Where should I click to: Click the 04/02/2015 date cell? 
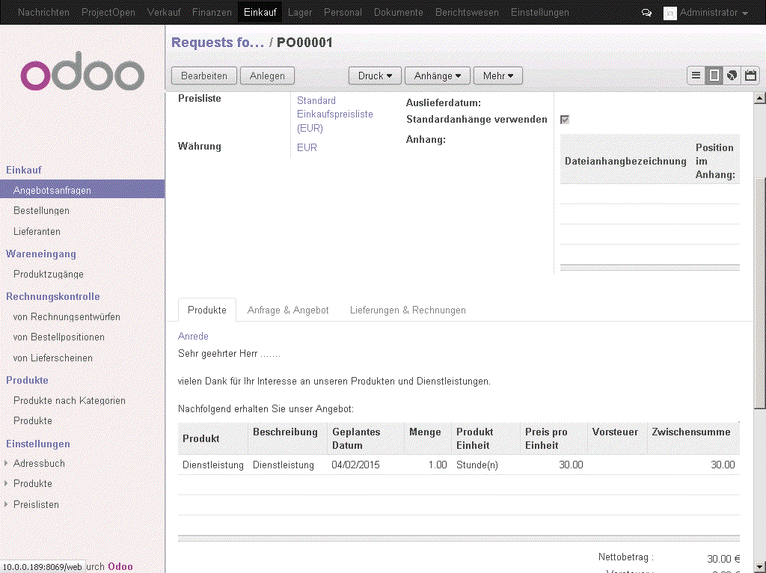(355, 465)
